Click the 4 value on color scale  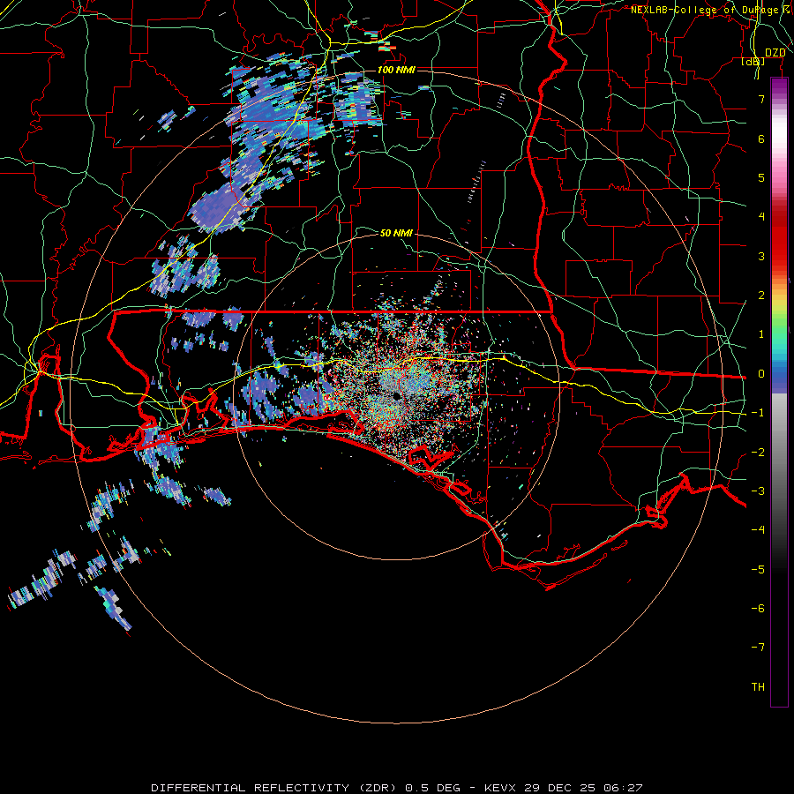pos(761,217)
